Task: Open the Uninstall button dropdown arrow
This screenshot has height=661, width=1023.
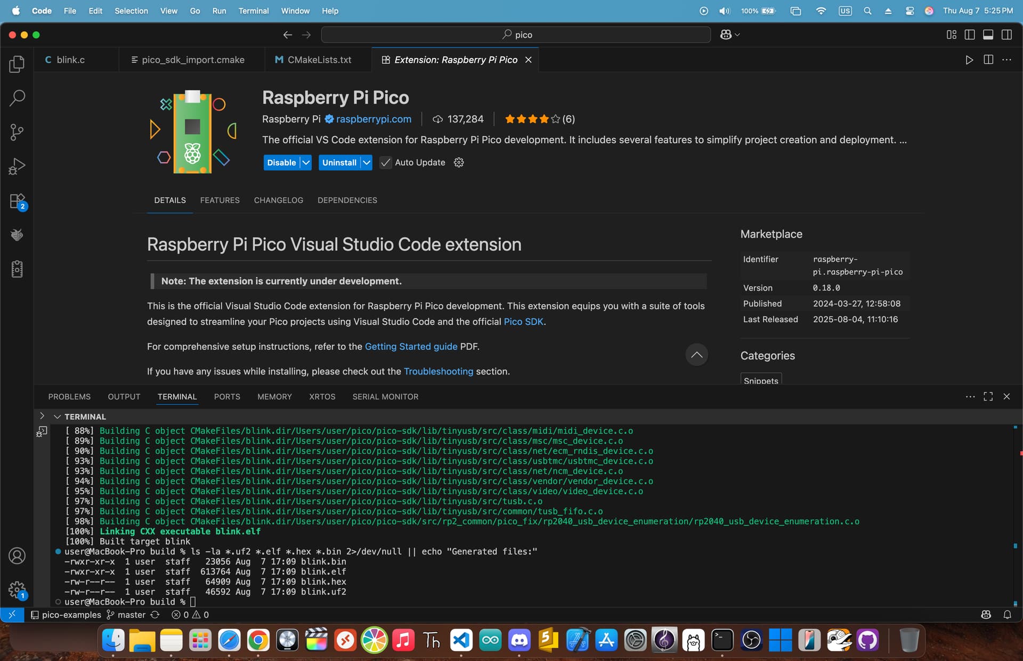Action: click(367, 162)
